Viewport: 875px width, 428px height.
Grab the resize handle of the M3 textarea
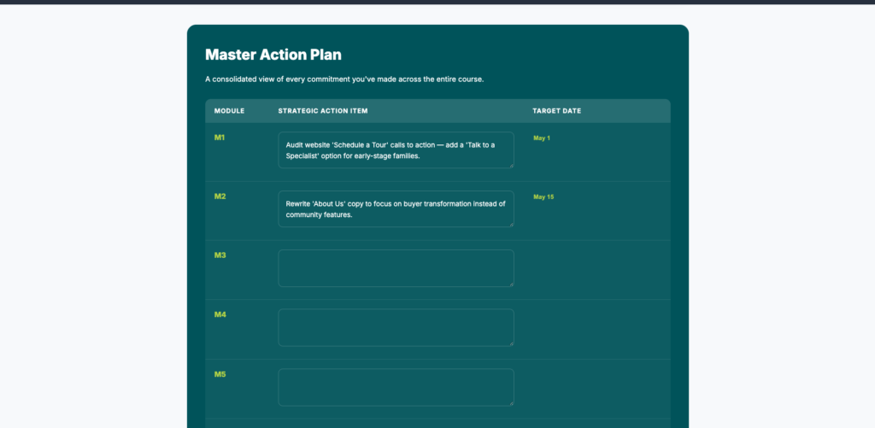click(511, 284)
